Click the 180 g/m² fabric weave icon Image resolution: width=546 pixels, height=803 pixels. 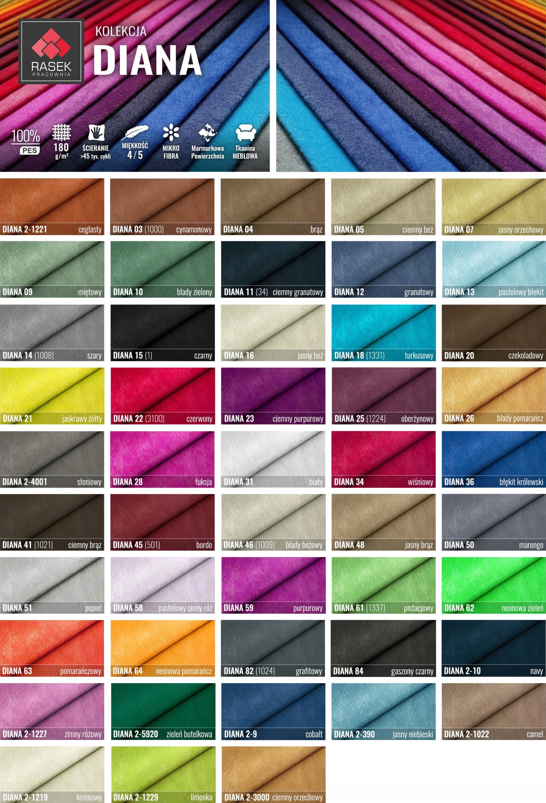click(61, 142)
